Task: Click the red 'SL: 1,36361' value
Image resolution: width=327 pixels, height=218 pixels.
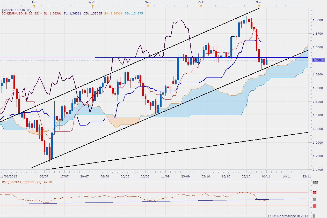Action: click(x=53, y=13)
